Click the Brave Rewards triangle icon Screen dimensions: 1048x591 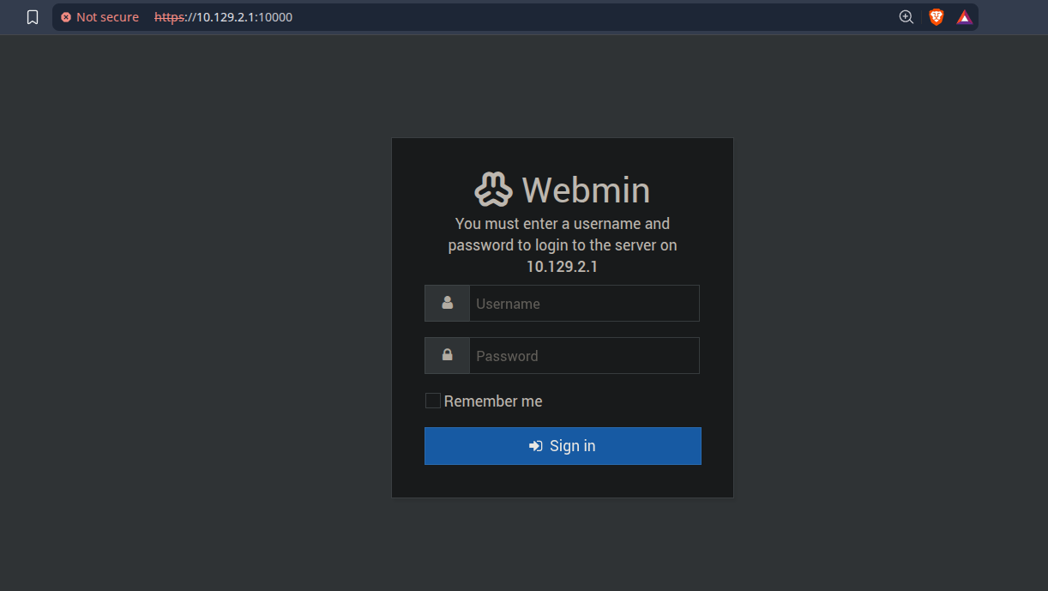[x=964, y=17]
